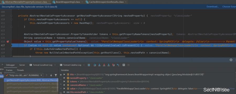
Task: Collapse the method fold at line 609
Action: (x=11, y=16)
